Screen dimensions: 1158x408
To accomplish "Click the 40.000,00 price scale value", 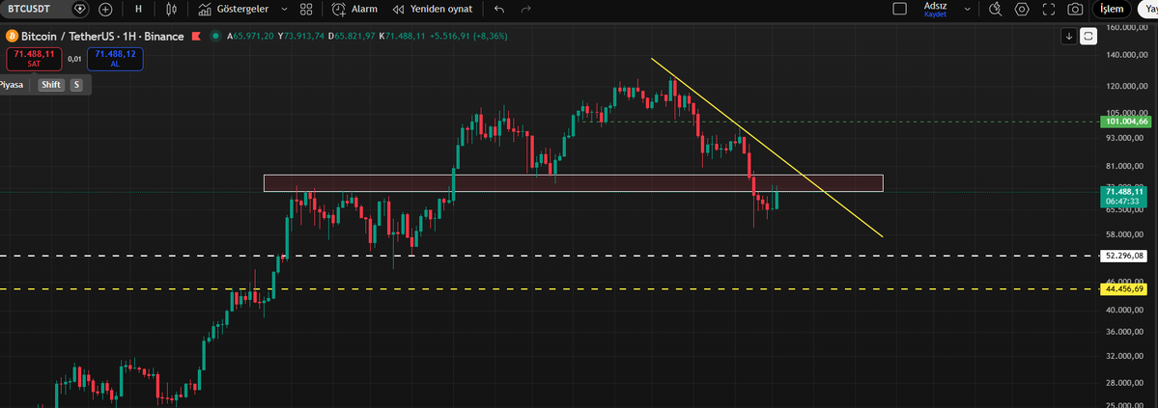I will pos(1127,310).
